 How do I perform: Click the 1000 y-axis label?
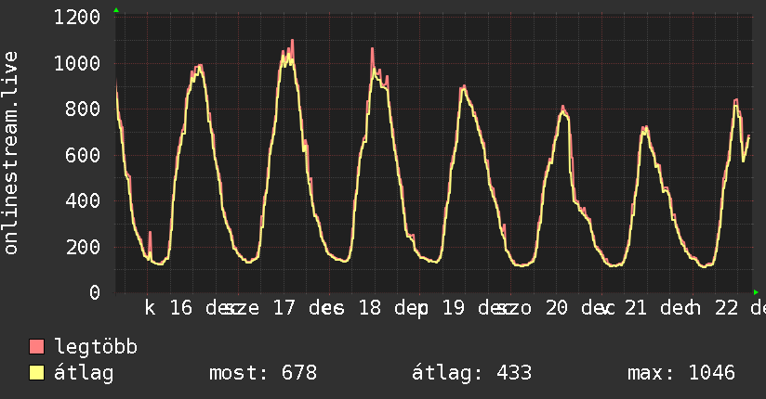click(77, 63)
